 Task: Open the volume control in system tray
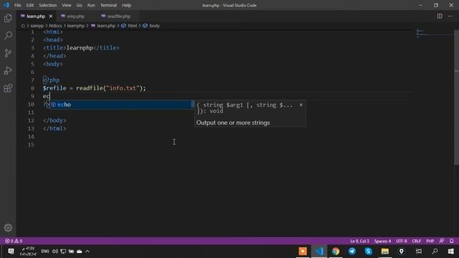[55, 251]
